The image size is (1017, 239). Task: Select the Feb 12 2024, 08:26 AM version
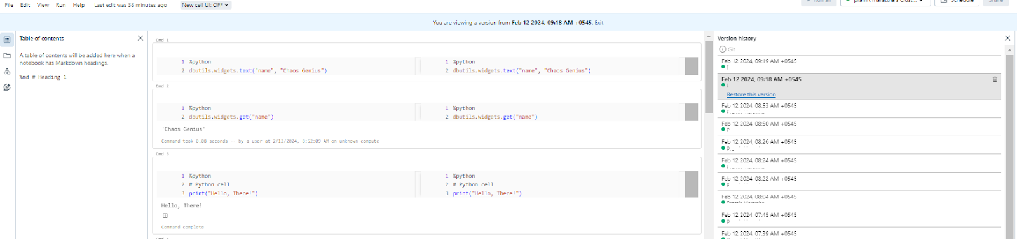(x=860, y=145)
